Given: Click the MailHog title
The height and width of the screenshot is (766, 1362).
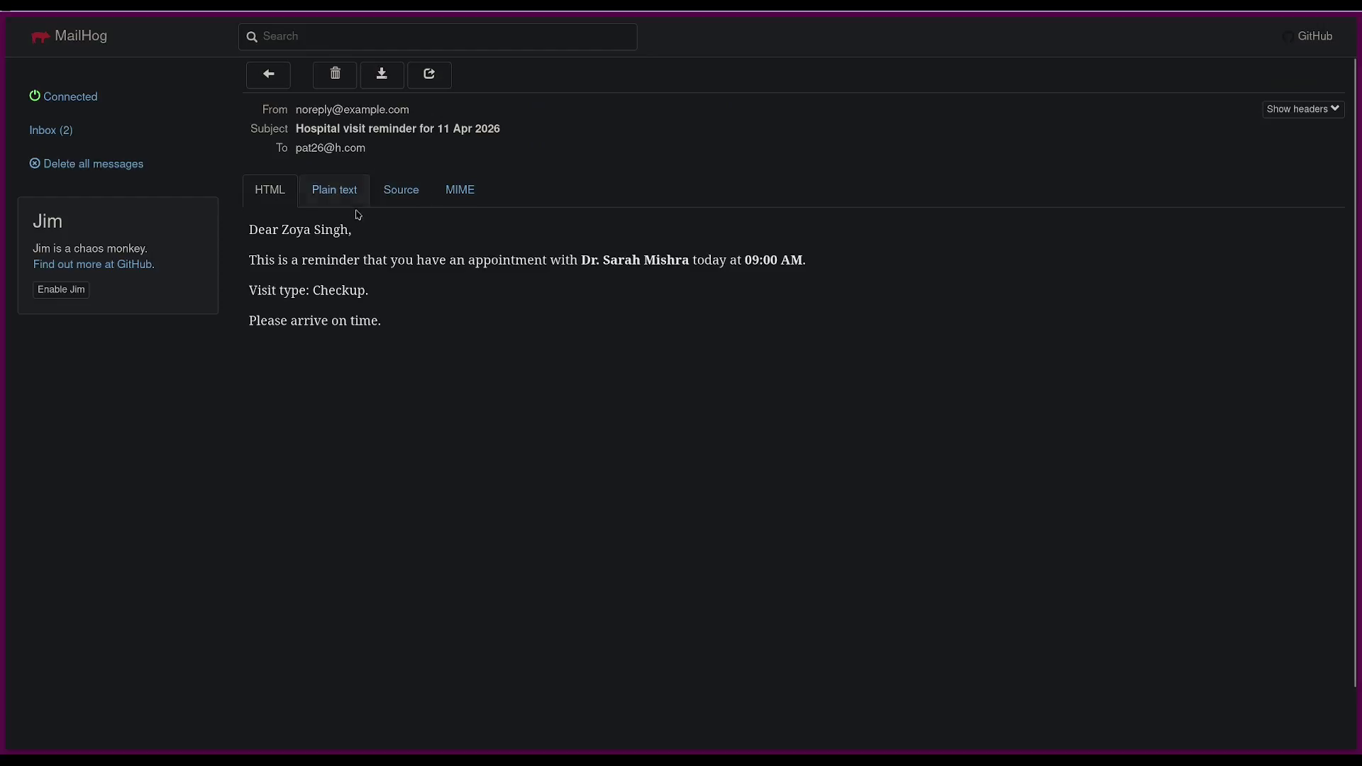Looking at the screenshot, I should click(x=81, y=36).
